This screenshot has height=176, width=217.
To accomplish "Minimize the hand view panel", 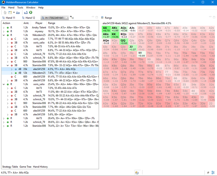I will (93, 17).
